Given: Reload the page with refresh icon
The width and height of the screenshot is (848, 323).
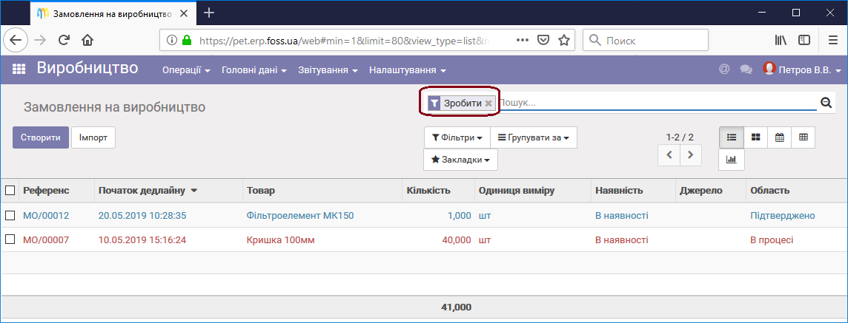Looking at the screenshot, I should [64, 40].
